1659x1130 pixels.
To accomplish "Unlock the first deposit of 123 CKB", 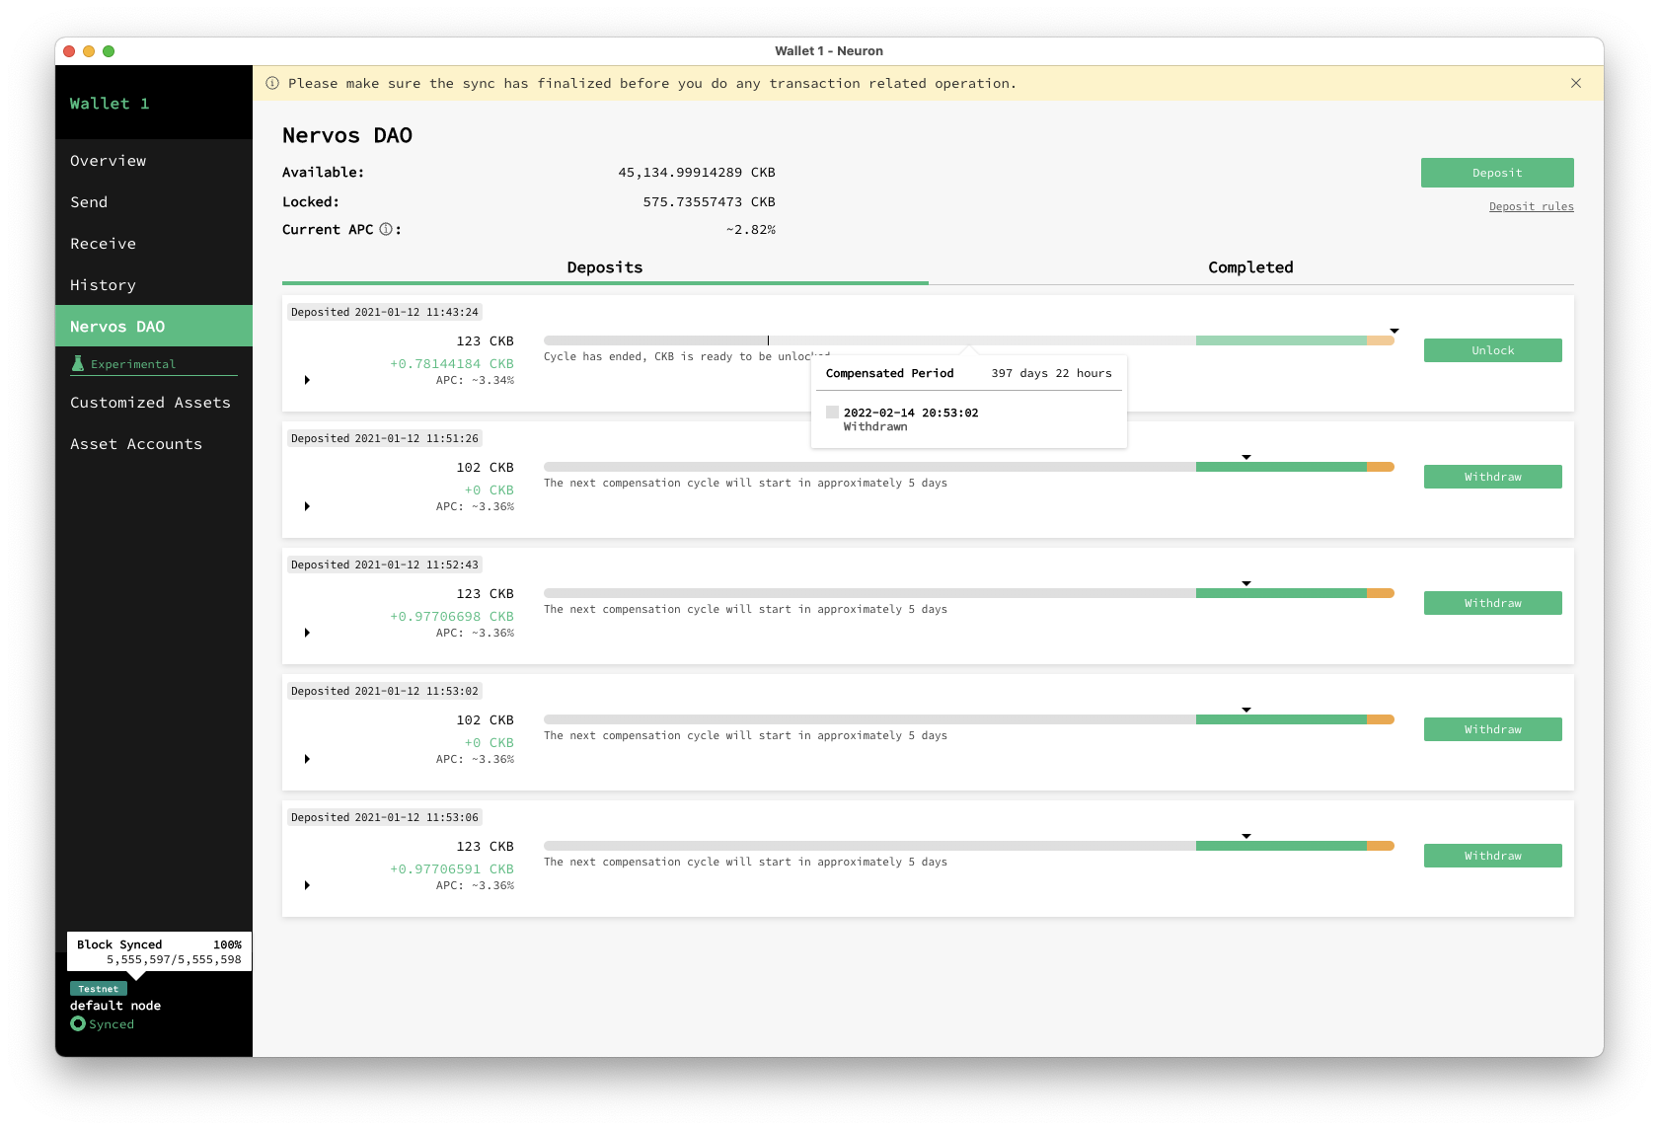I will pos(1492,349).
